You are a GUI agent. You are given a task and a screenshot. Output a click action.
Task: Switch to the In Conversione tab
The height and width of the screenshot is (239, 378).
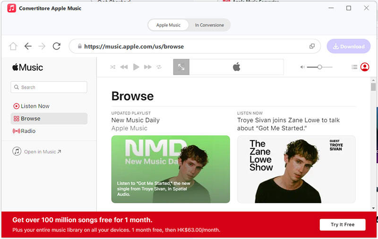pyautogui.click(x=209, y=25)
